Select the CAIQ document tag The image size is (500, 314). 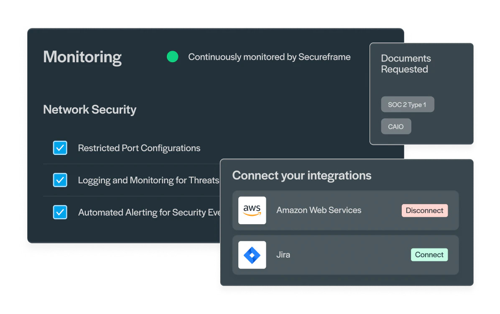[x=396, y=127]
